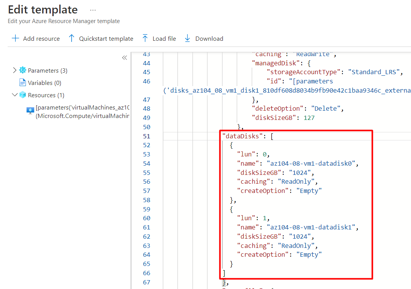
Task: Select Parameters (3) tree item
Action: coord(48,70)
